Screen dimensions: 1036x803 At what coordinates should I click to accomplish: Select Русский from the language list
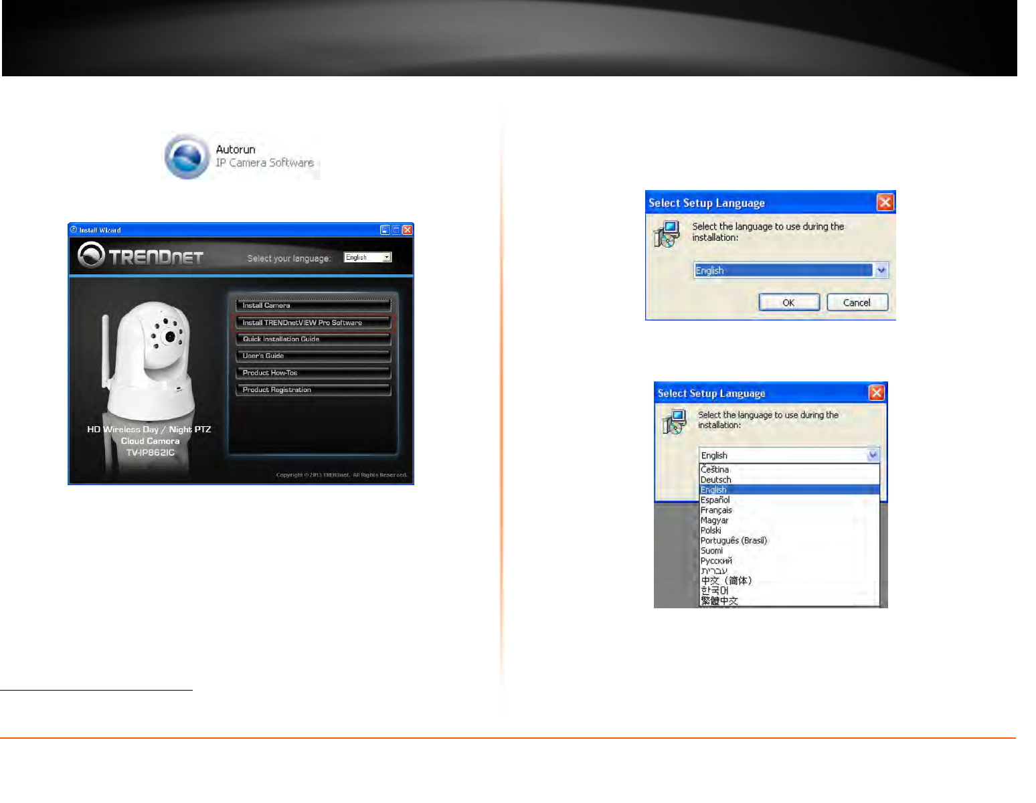789,561
